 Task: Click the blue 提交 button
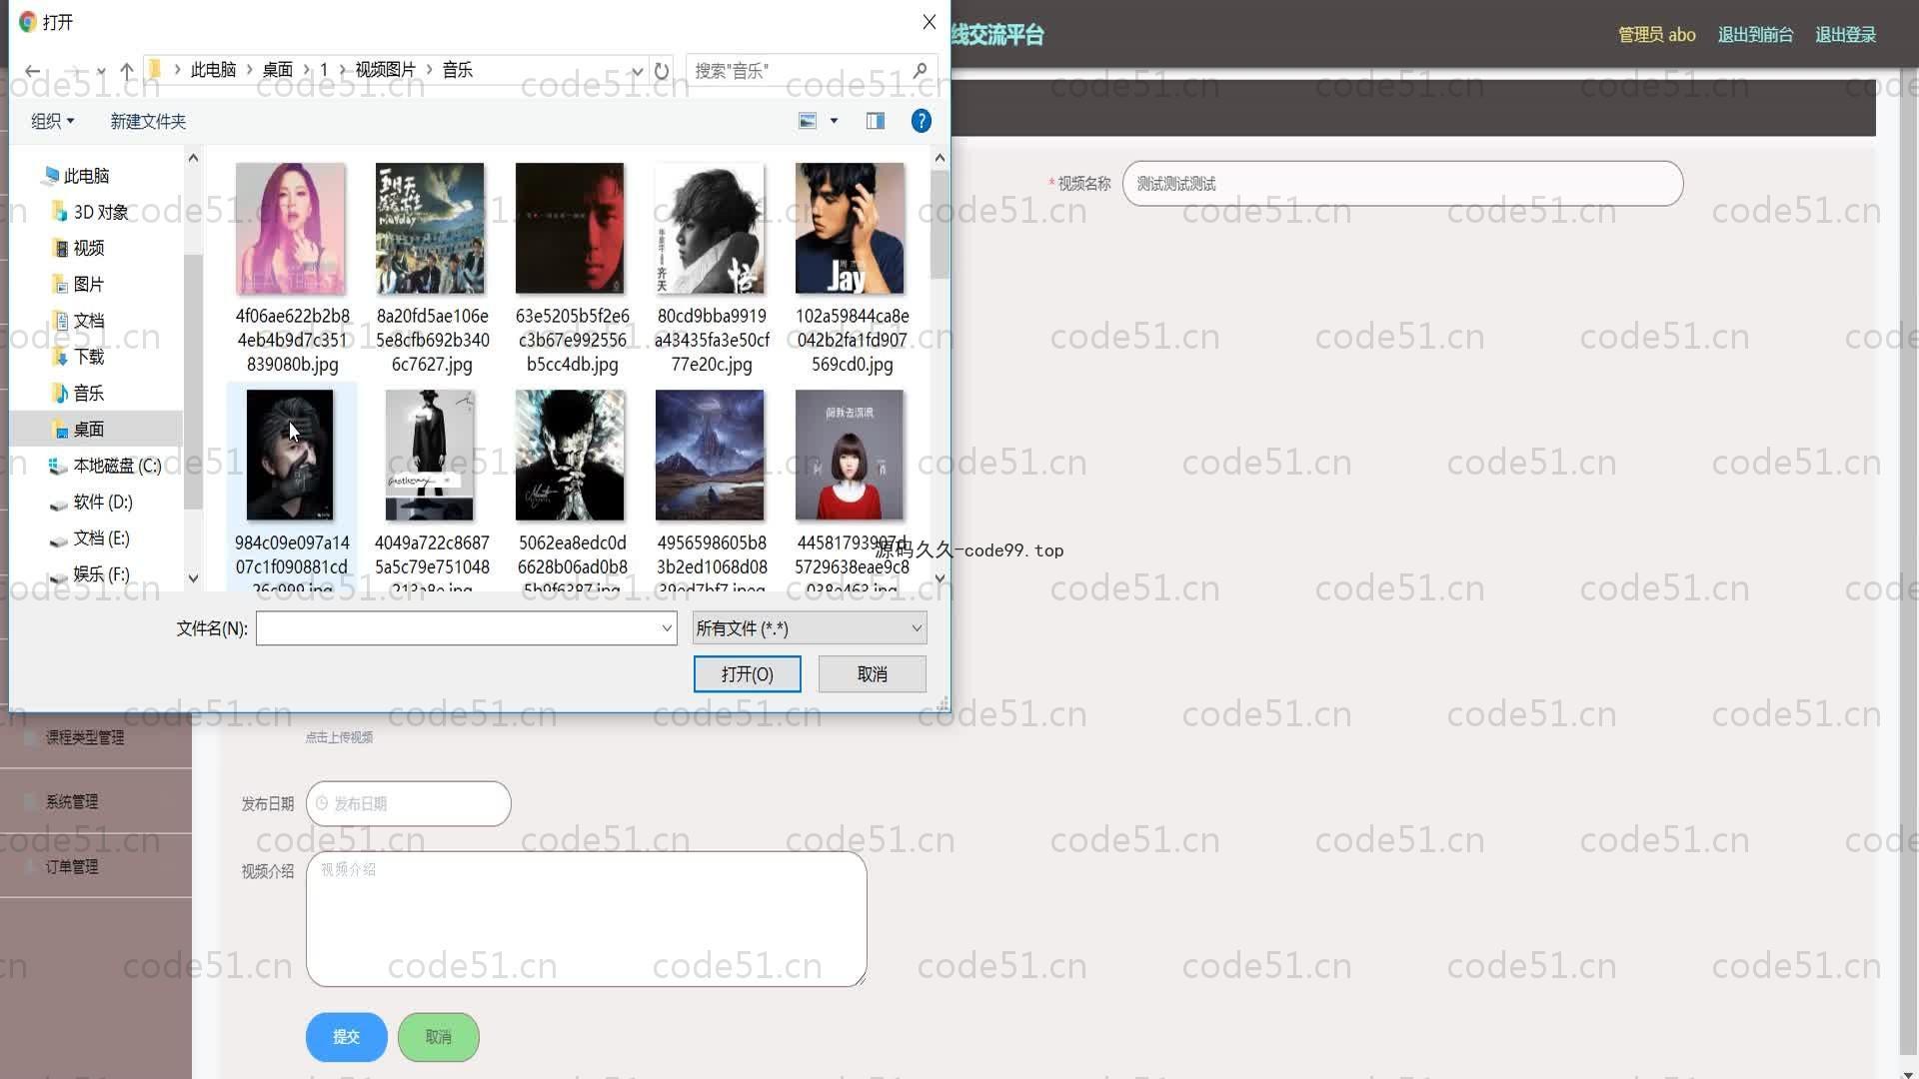pos(347,1037)
